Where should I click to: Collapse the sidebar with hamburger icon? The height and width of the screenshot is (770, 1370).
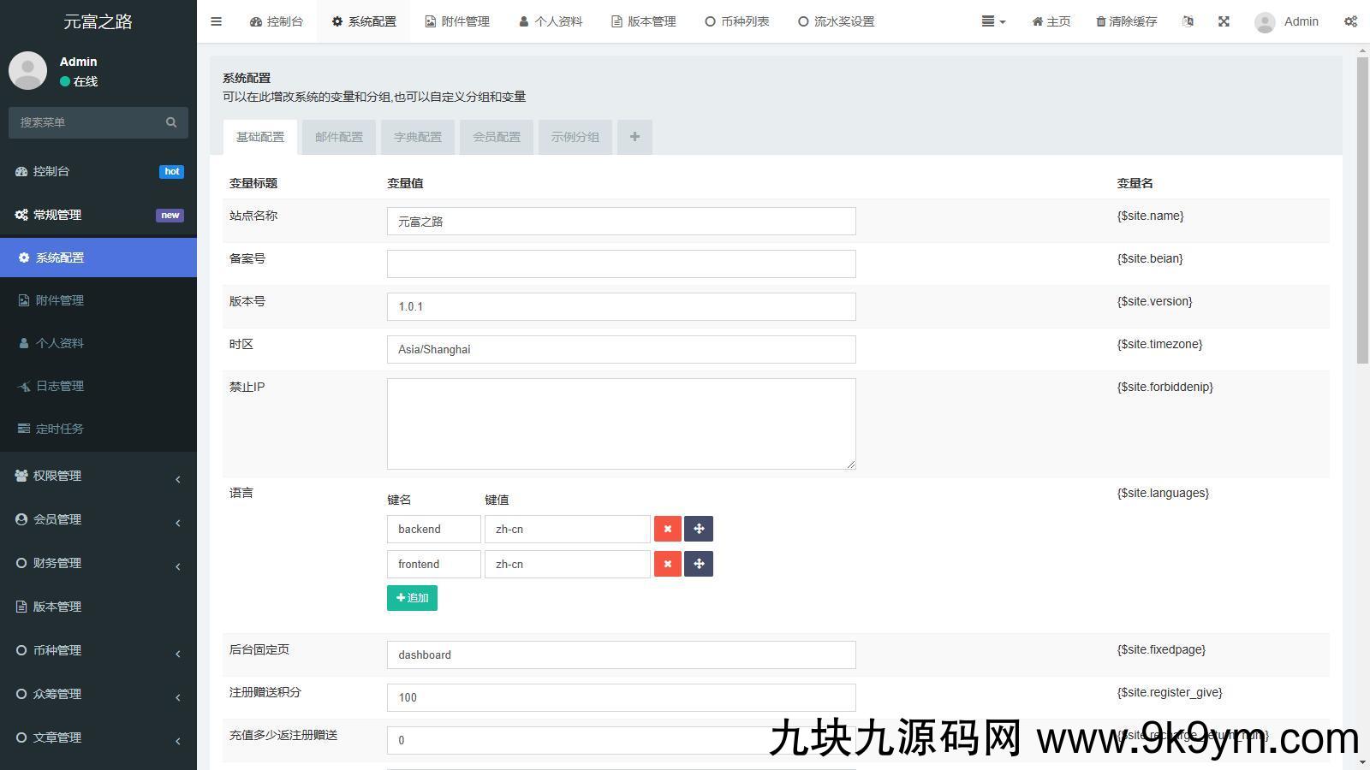pos(216,21)
